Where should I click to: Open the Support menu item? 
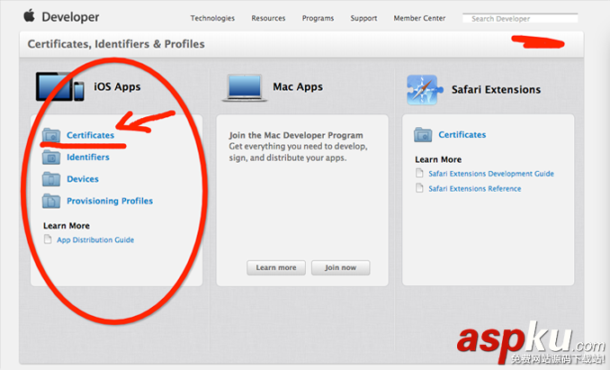click(x=363, y=18)
